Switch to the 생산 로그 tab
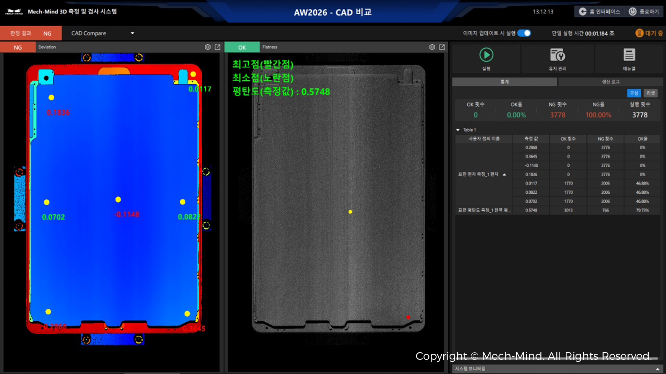Viewport: 666px width, 374px height. click(610, 82)
